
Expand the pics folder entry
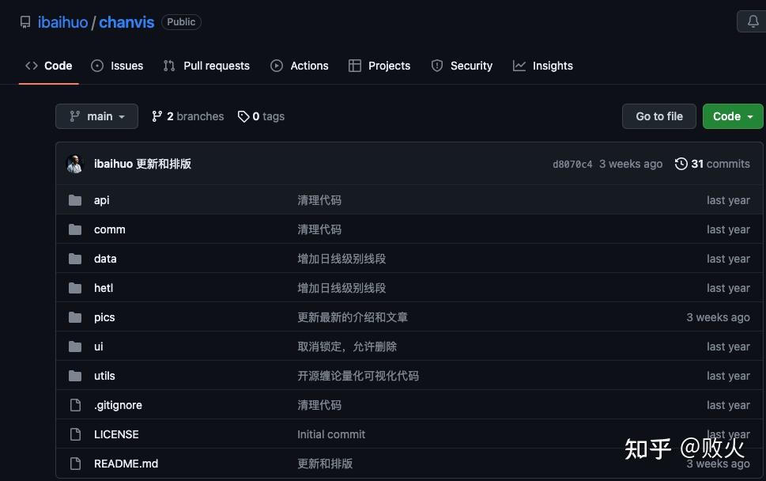104,316
